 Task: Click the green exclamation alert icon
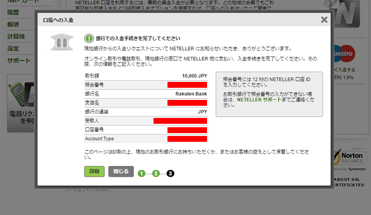(x=89, y=38)
